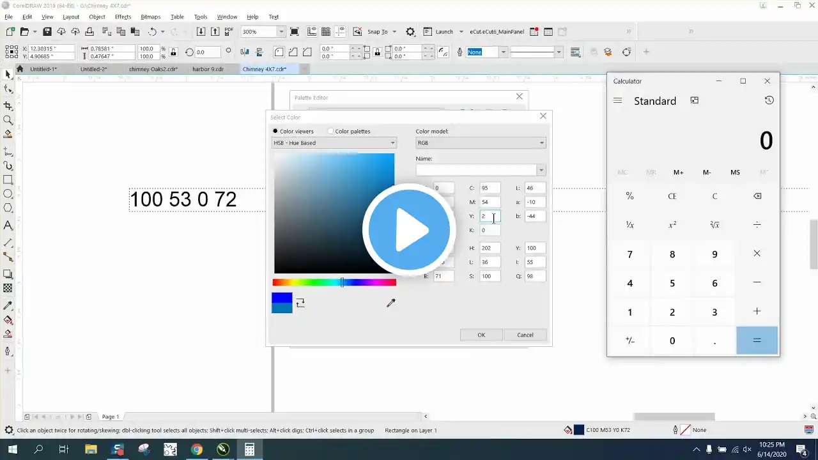
Task: Select the Color viewers radio button
Action: click(x=276, y=132)
